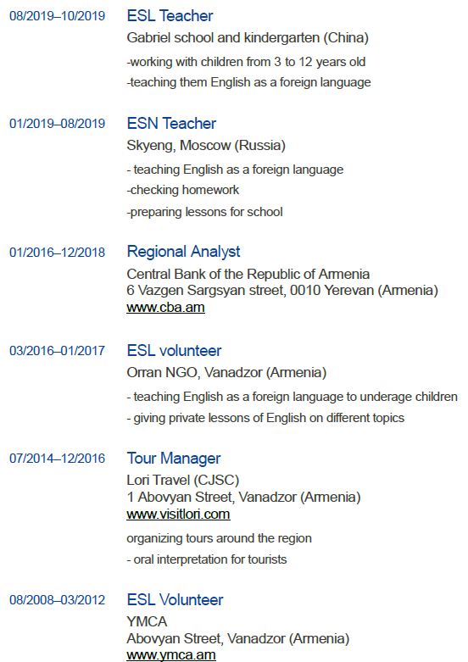Click the 01/2016–12/2018 date range
This screenshot has height=662, width=468.
tap(58, 253)
